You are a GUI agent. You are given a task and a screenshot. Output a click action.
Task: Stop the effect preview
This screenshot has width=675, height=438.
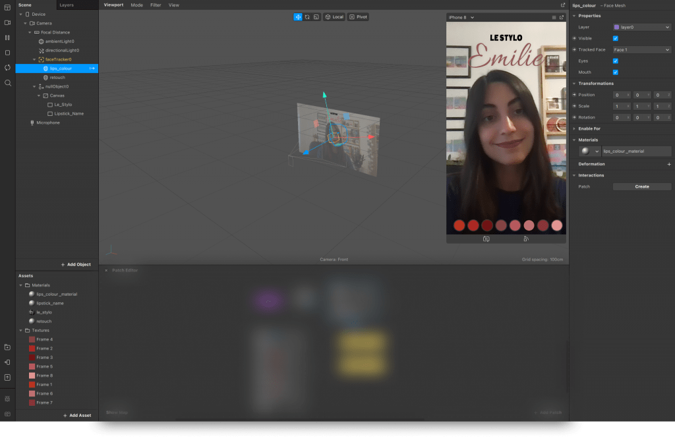[x=7, y=53]
